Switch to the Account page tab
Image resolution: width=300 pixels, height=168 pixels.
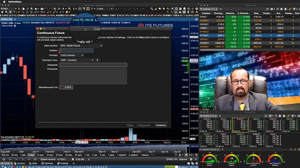tap(20, 163)
